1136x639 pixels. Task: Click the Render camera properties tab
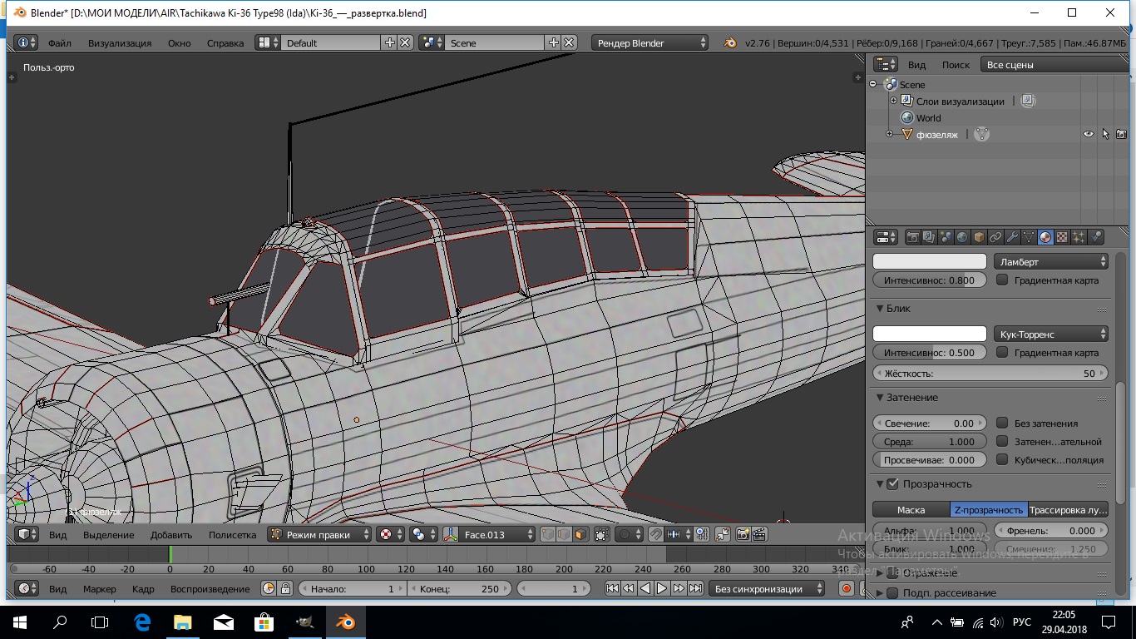pyautogui.click(x=912, y=237)
